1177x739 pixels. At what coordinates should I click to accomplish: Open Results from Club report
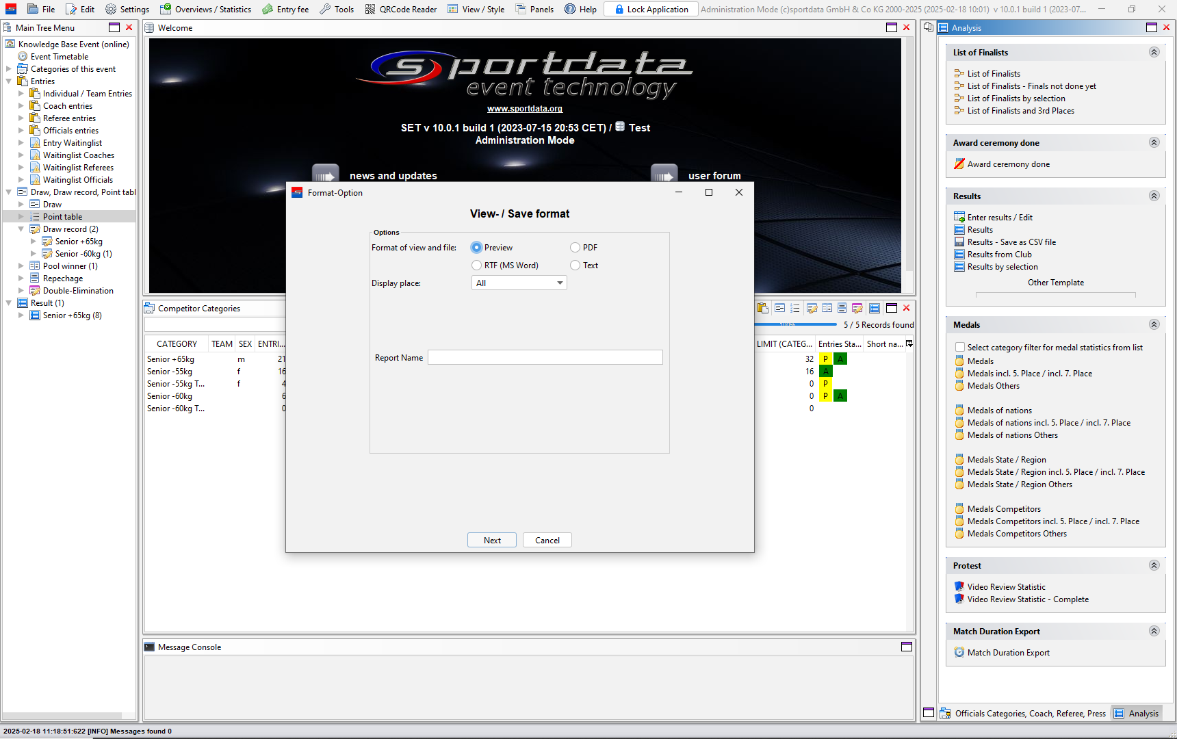[x=999, y=255]
